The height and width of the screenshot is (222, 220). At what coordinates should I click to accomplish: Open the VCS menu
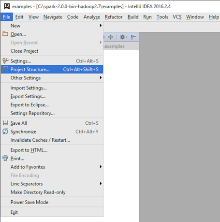tap(177, 17)
